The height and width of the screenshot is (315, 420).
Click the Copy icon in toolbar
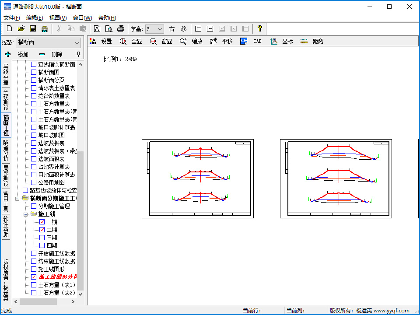[71, 28]
